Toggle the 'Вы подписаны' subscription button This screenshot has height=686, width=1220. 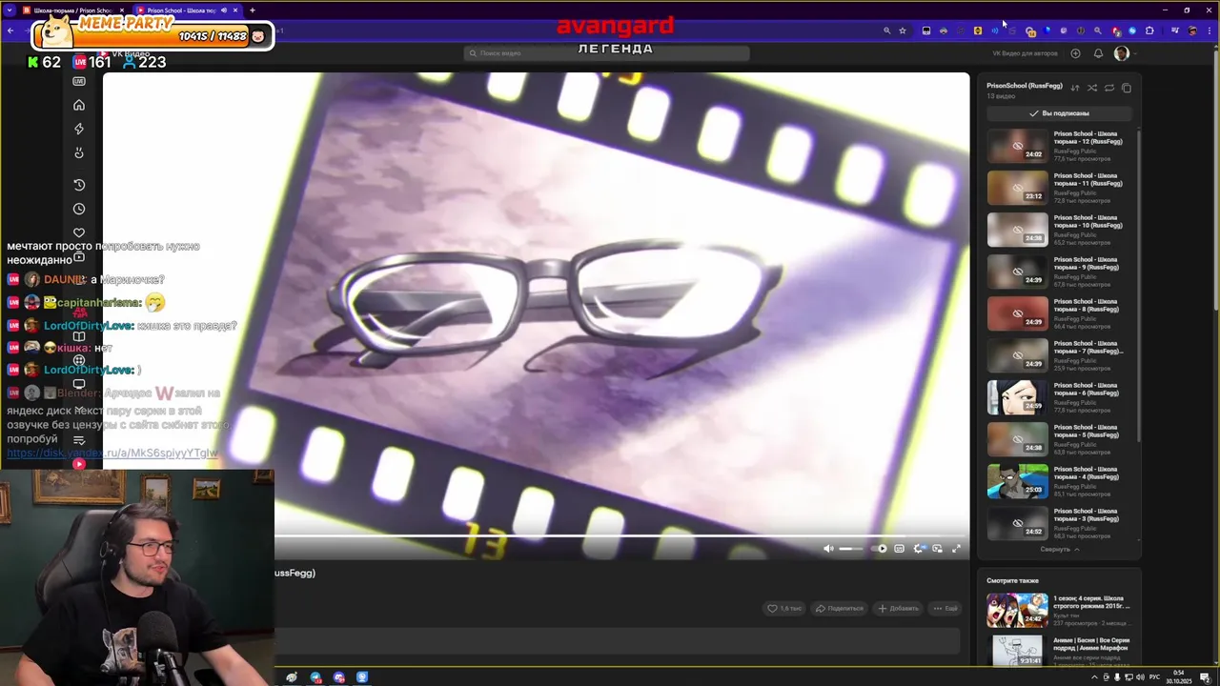point(1059,113)
